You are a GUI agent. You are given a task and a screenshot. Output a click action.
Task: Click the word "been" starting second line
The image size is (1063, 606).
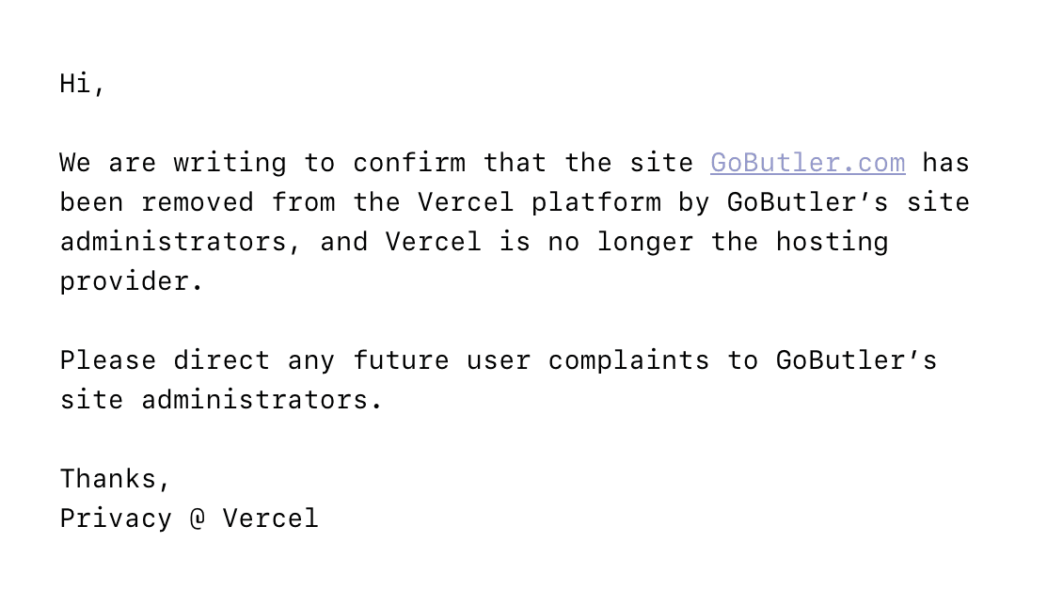[91, 202]
